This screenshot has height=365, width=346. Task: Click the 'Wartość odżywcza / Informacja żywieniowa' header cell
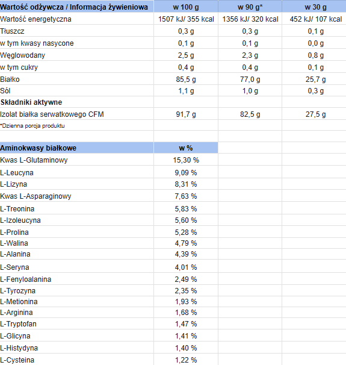pyautogui.click(x=77, y=6)
